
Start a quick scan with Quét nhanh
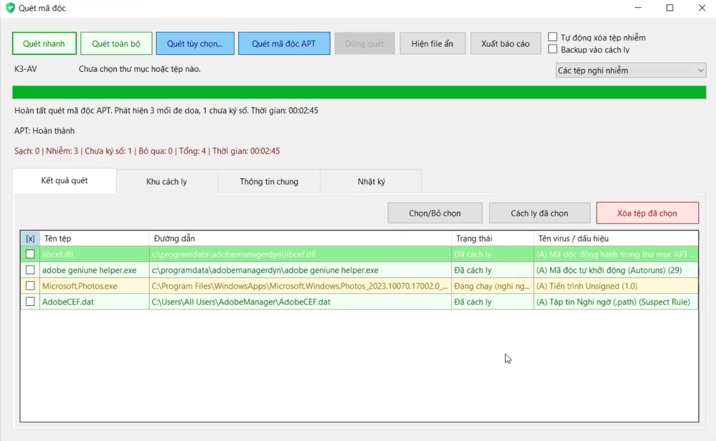point(44,44)
